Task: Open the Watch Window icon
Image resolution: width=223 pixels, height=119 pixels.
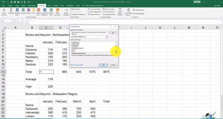Action: [x=120, y=11]
